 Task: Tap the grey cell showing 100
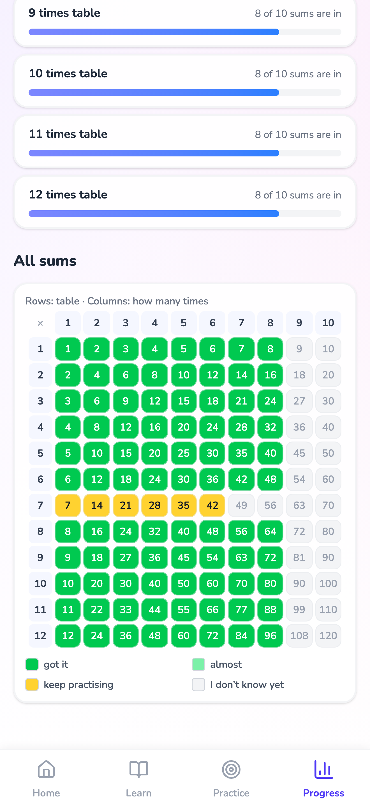tap(328, 583)
